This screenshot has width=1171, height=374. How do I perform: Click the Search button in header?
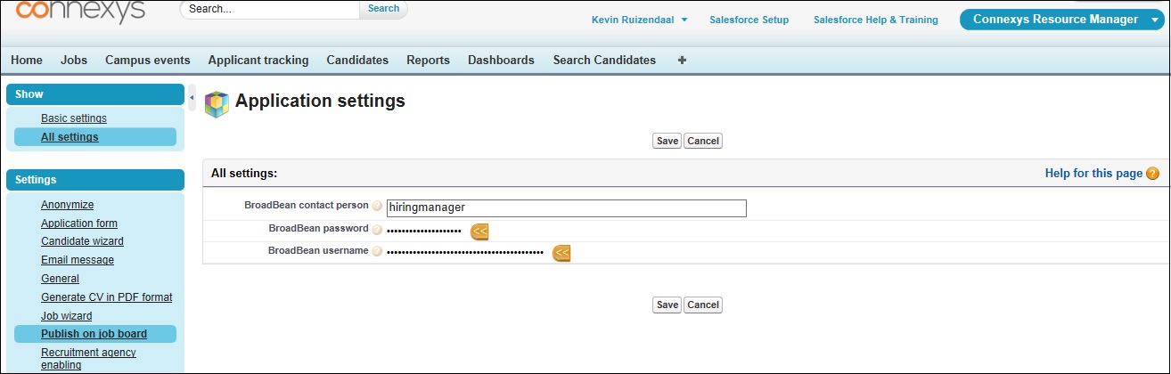coord(384,9)
